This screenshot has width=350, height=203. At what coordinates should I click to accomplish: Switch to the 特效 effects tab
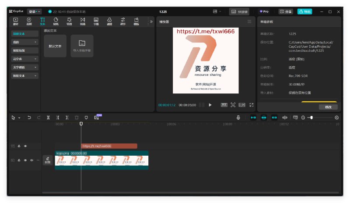(x=69, y=21)
